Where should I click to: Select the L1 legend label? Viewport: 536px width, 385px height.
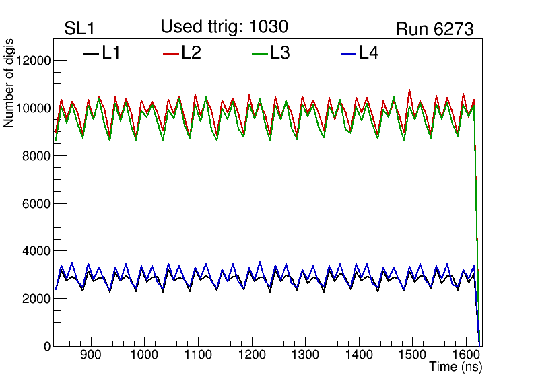(x=111, y=53)
